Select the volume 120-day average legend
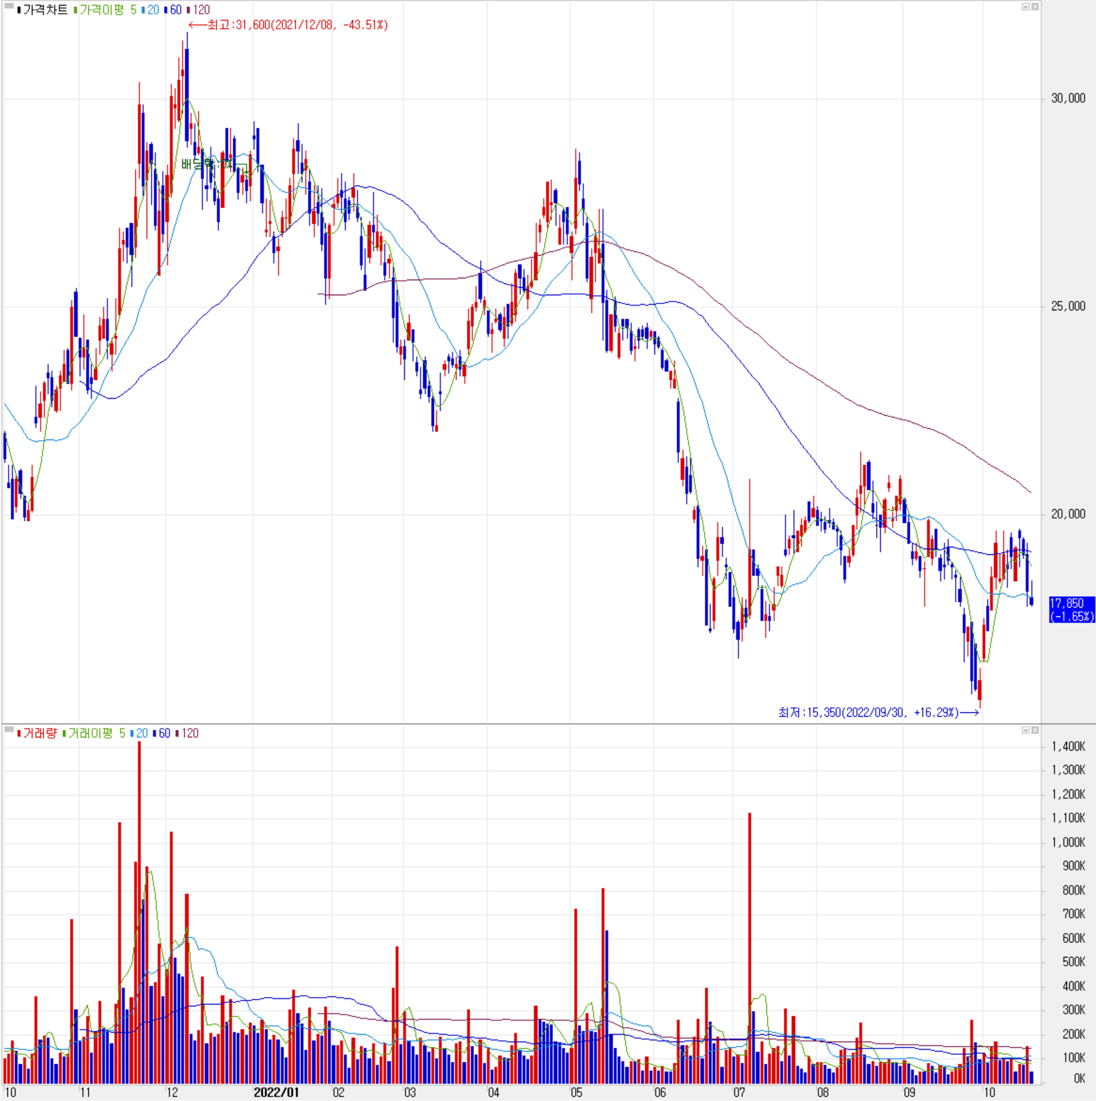This screenshot has width=1096, height=1101. pos(187,734)
